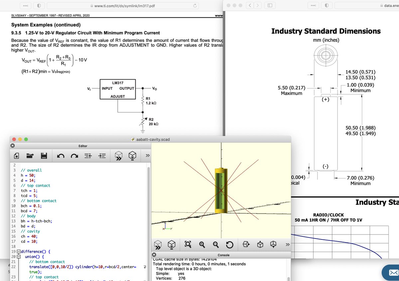Unindent the code with the unindent icon
Image resolution: width=399 pixels, height=281 pixels.
[x=88, y=155]
